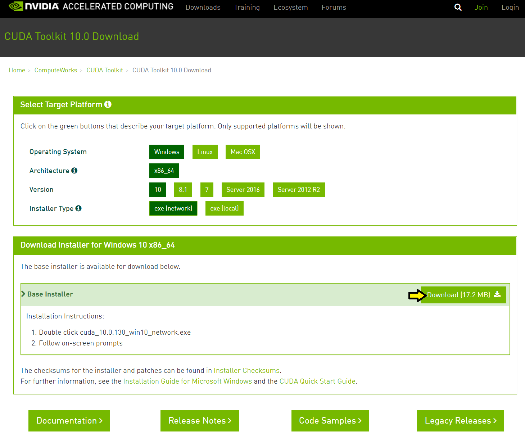Viewport: 525px width, 443px height.
Task: Click the NVIDIA logo
Action: 33,6
